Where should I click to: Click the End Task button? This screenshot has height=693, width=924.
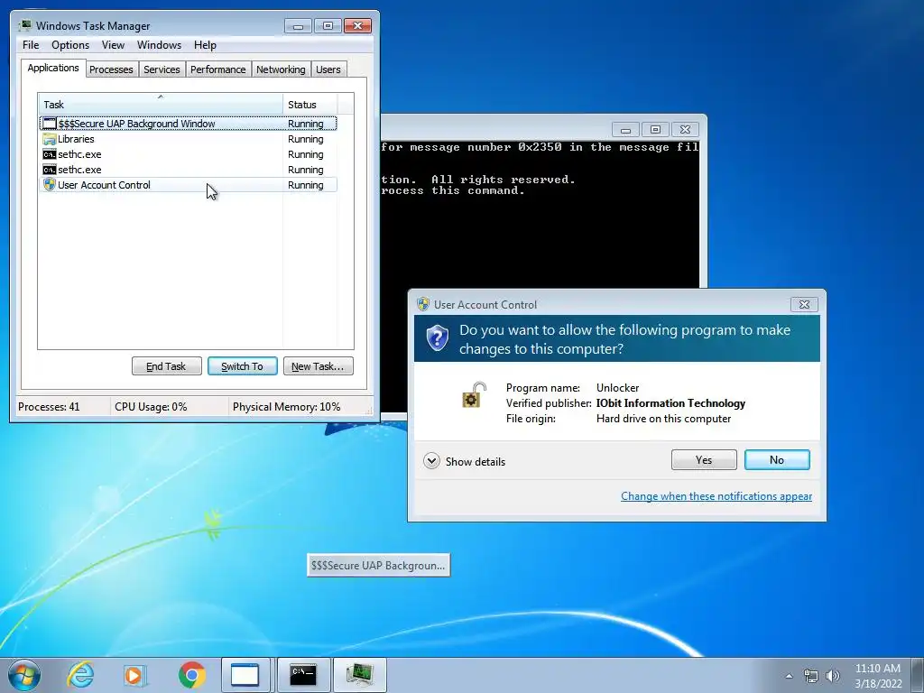166,366
